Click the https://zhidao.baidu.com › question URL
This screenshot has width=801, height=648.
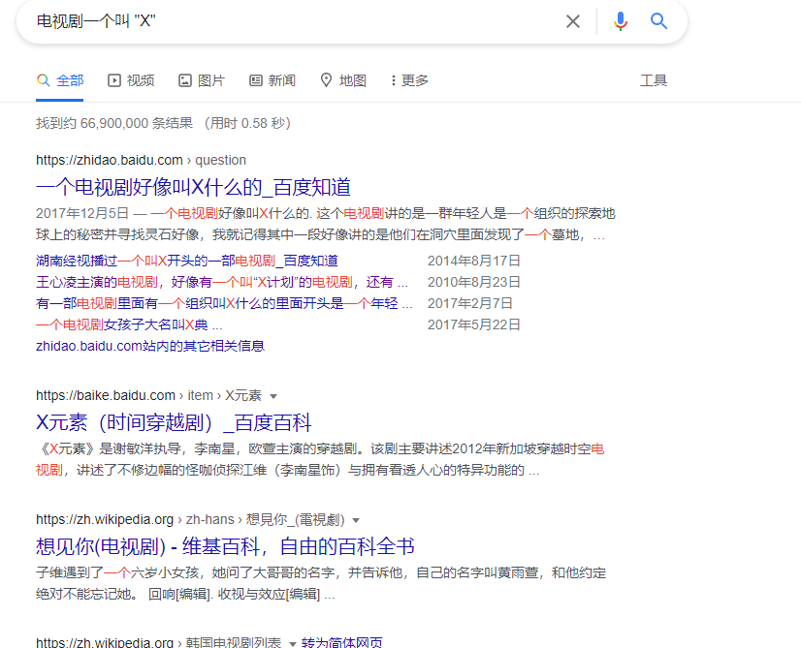pos(141,160)
